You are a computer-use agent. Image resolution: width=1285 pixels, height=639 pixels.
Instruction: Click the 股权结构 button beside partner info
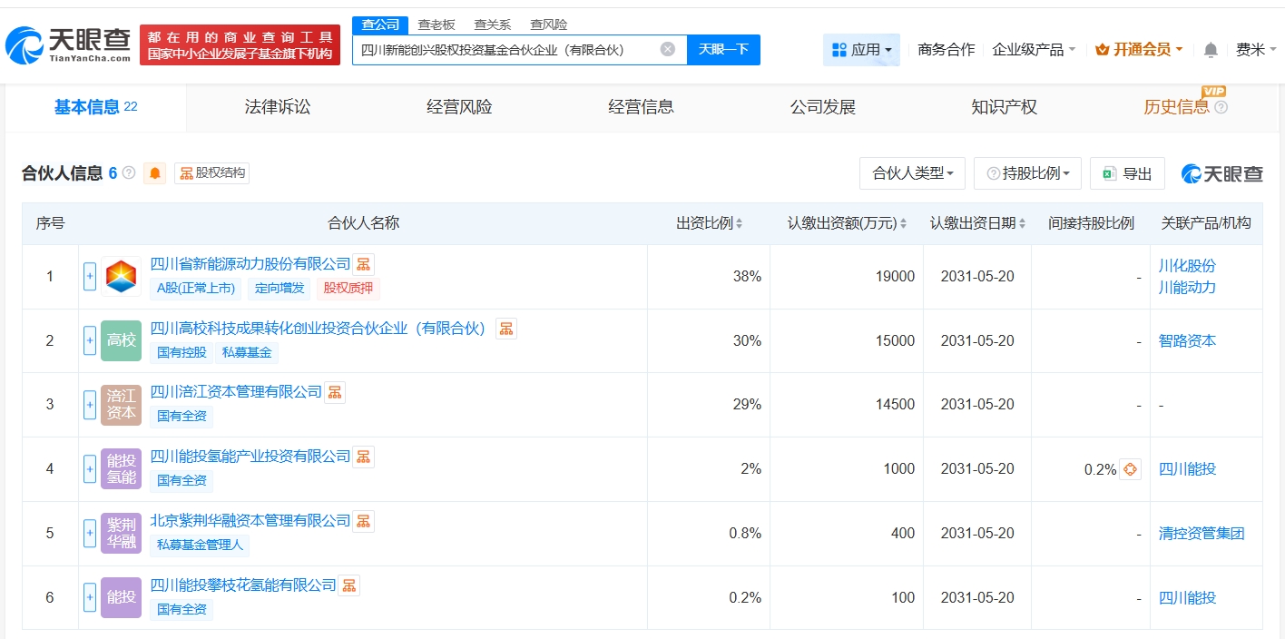(x=211, y=173)
